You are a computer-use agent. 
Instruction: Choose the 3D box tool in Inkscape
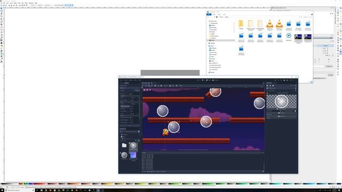pyautogui.click(x=2, y=24)
